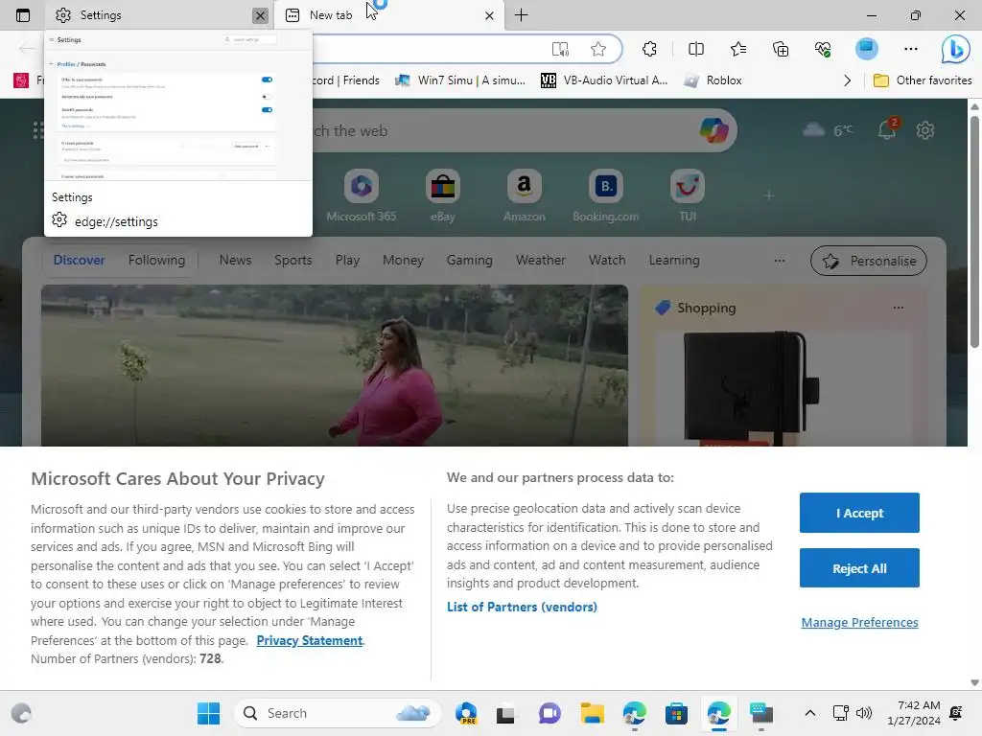Click the Copilot icon in search box

tap(713, 130)
